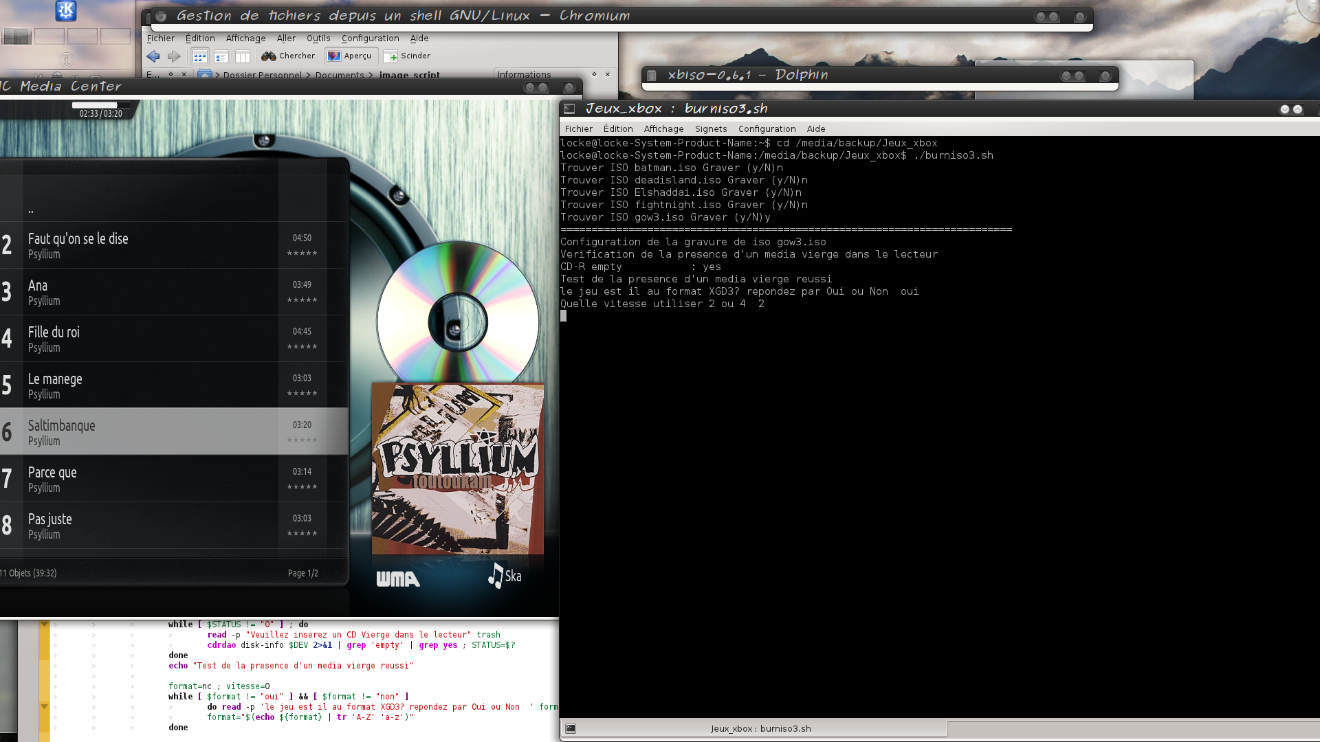Expand the arrow before image_script breadcrumb
This screenshot has width=1320, height=742.
[371, 75]
